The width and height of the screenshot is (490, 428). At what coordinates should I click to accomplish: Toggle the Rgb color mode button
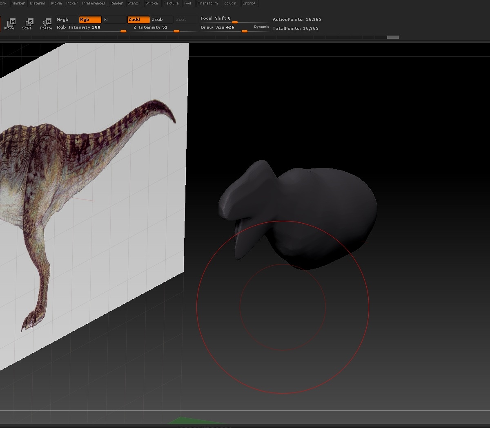(x=90, y=20)
